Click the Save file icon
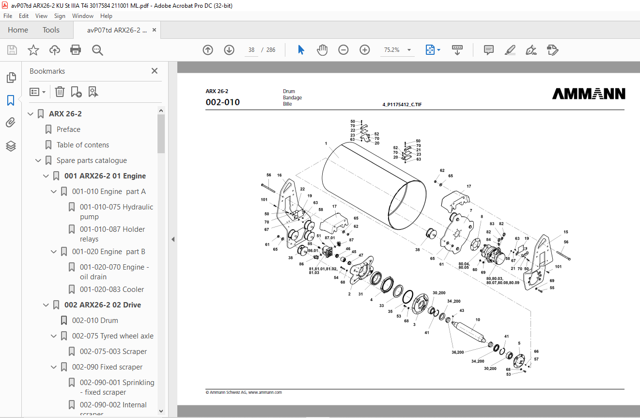Viewport: 640px width, 418px height. point(12,50)
